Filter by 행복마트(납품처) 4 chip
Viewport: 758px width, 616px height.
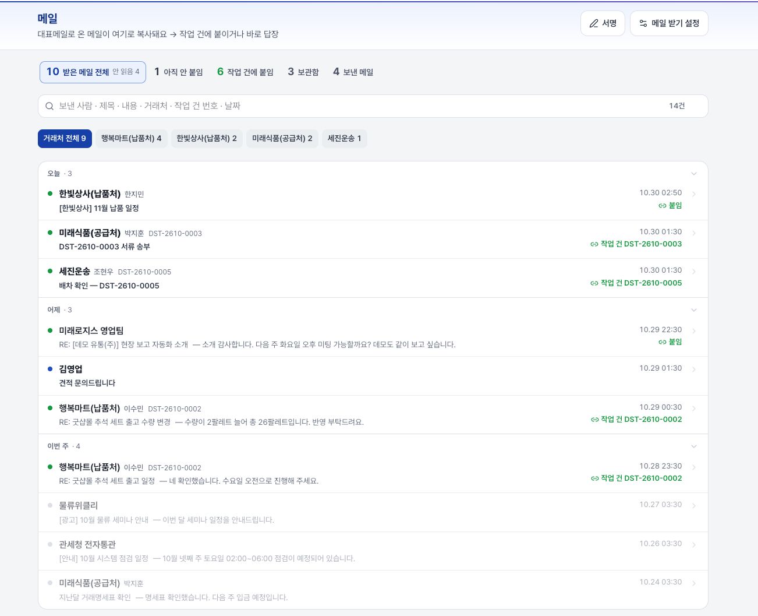tap(132, 139)
